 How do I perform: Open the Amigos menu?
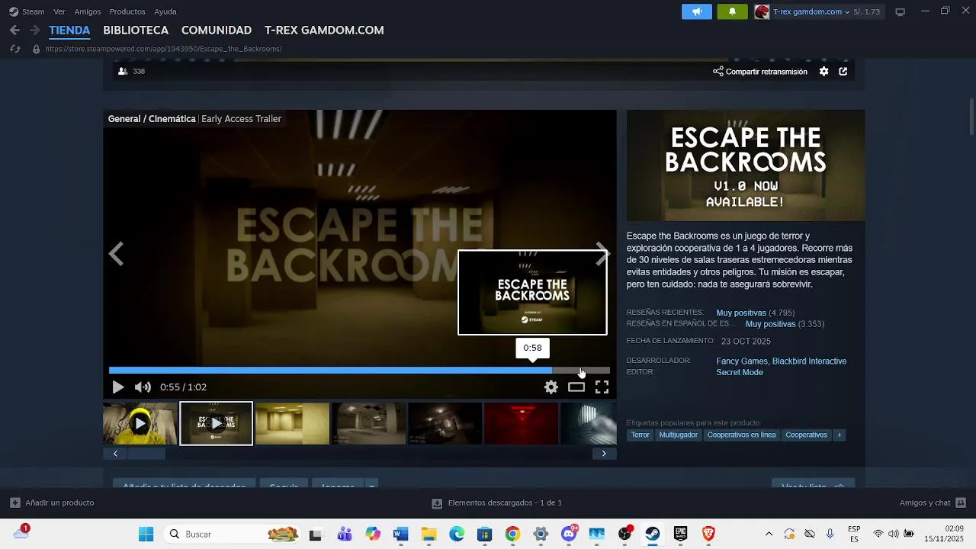point(88,11)
